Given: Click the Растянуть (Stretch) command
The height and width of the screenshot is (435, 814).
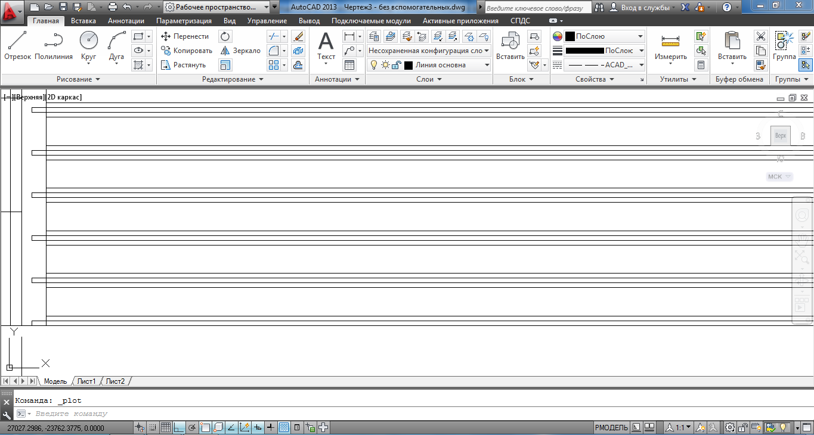Looking at the screenshot, I should (x=184, y=65).
